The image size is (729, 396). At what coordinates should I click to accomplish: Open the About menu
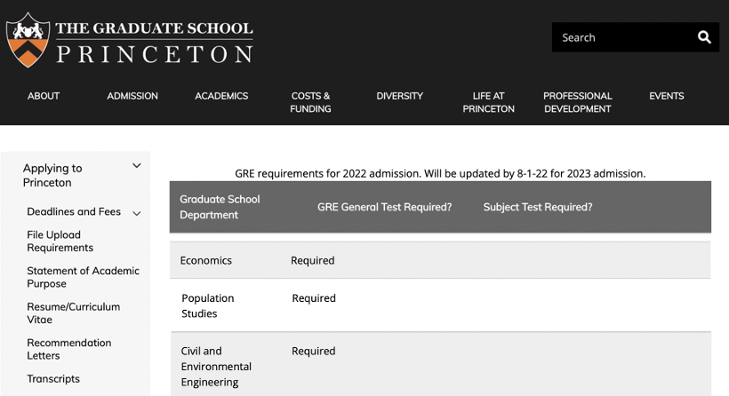point(44,96)
